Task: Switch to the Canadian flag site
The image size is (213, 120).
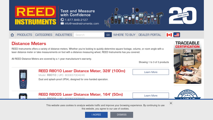Action: (169, 35)
